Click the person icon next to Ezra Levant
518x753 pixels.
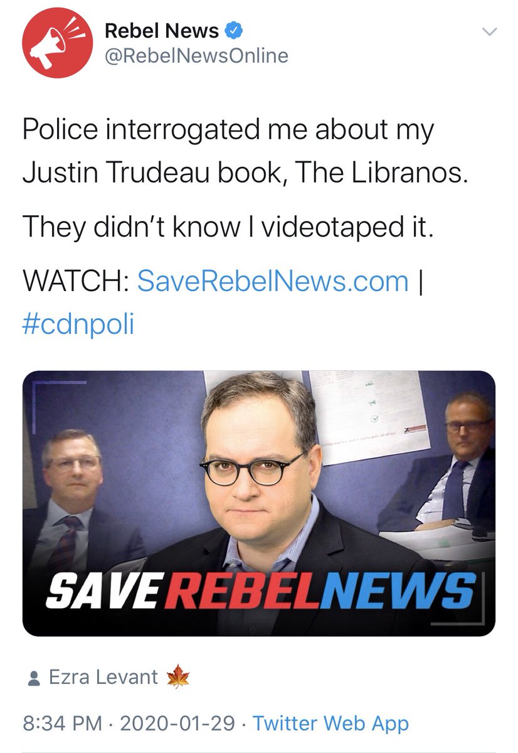pos(33,678)
